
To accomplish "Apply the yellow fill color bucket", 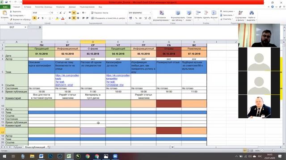I will pos(57,18).
